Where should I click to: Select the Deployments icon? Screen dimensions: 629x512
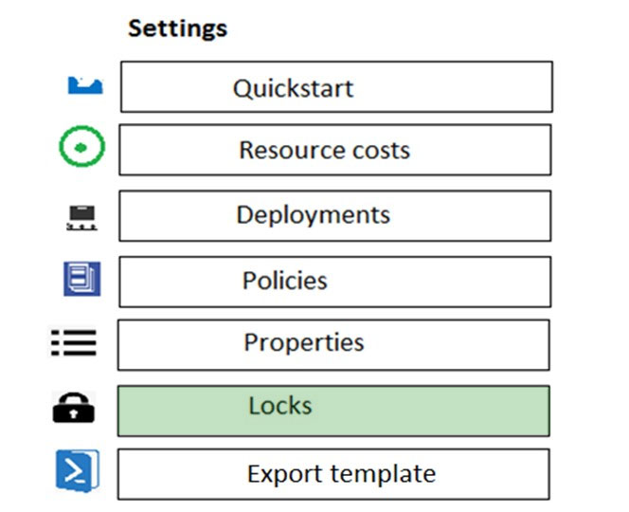click(x=81, y=218)
